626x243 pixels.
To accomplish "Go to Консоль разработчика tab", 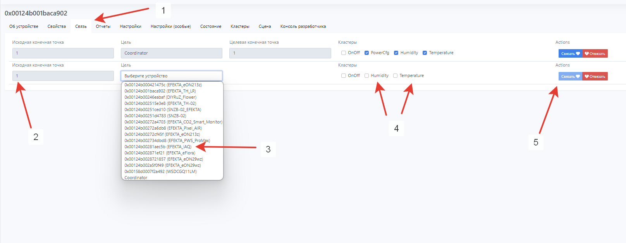I will (303, 26).
